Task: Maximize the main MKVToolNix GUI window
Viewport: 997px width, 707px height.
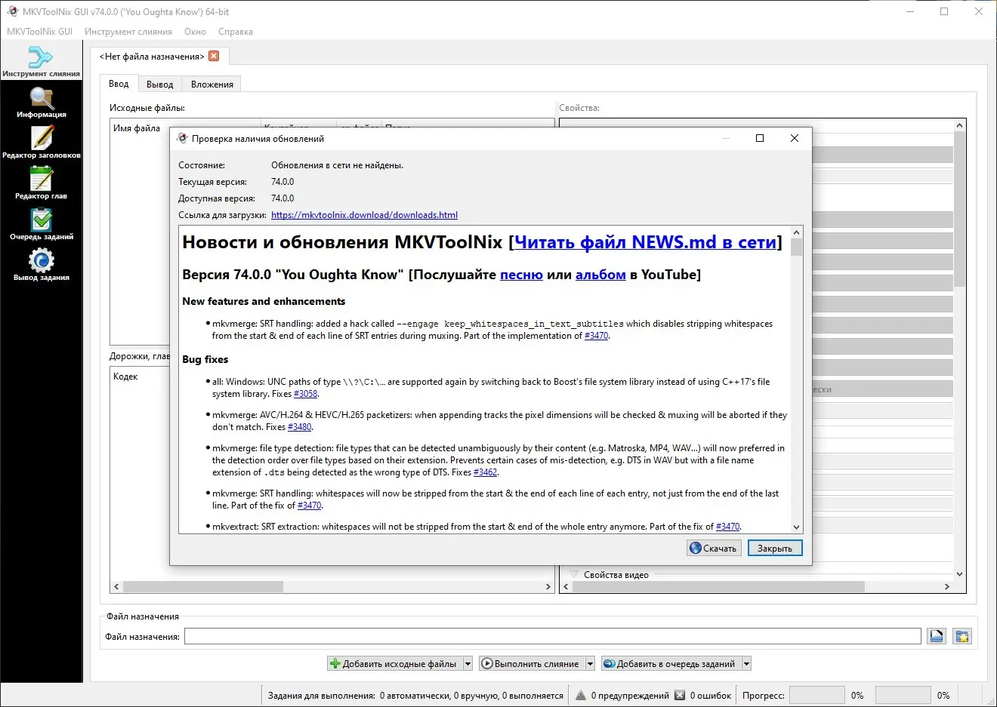Action: click(944, 11)
